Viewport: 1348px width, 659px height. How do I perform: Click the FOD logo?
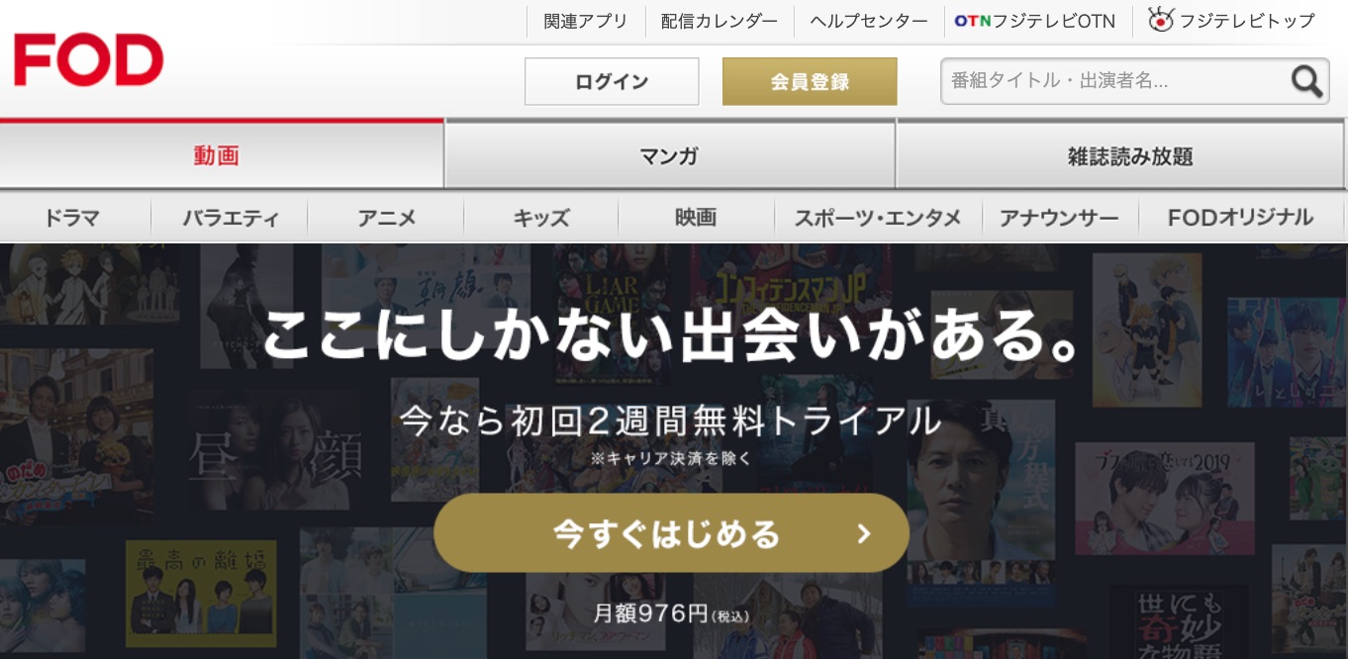pyautogui.click(x=88, y=59)
